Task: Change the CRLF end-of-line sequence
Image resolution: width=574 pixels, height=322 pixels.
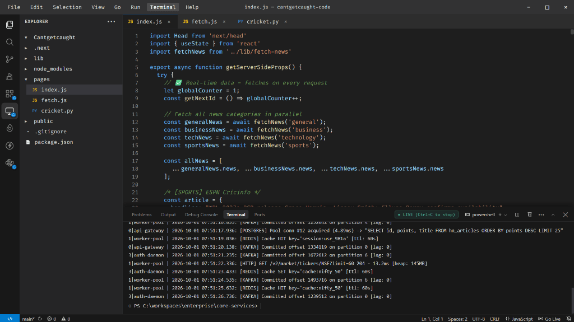Action: point(494,319)
